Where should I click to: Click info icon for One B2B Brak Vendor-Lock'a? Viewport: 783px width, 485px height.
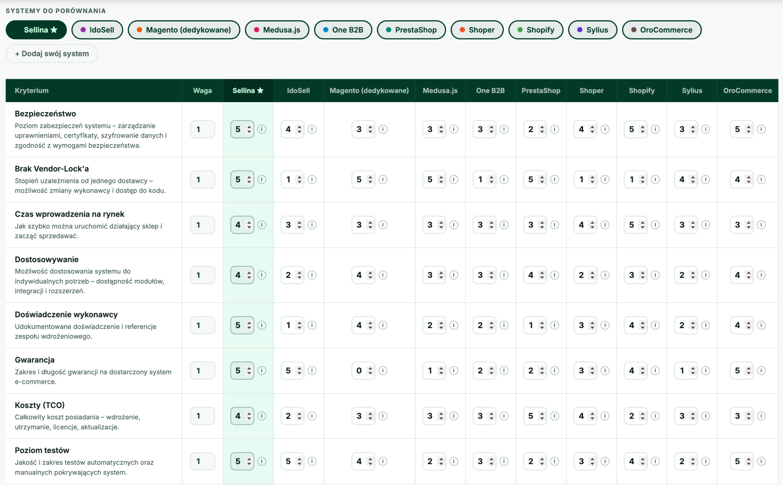pyautogui.click(x=504, y=179)
